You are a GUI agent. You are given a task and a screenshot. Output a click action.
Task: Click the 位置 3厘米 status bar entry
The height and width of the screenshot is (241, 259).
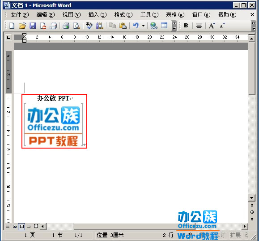point(110,235)
